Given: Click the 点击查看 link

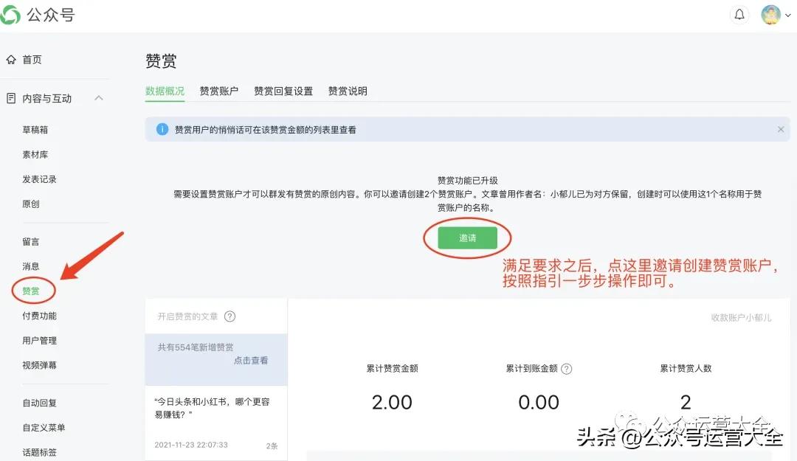Looking at the screenshot, I should point(251,361).
